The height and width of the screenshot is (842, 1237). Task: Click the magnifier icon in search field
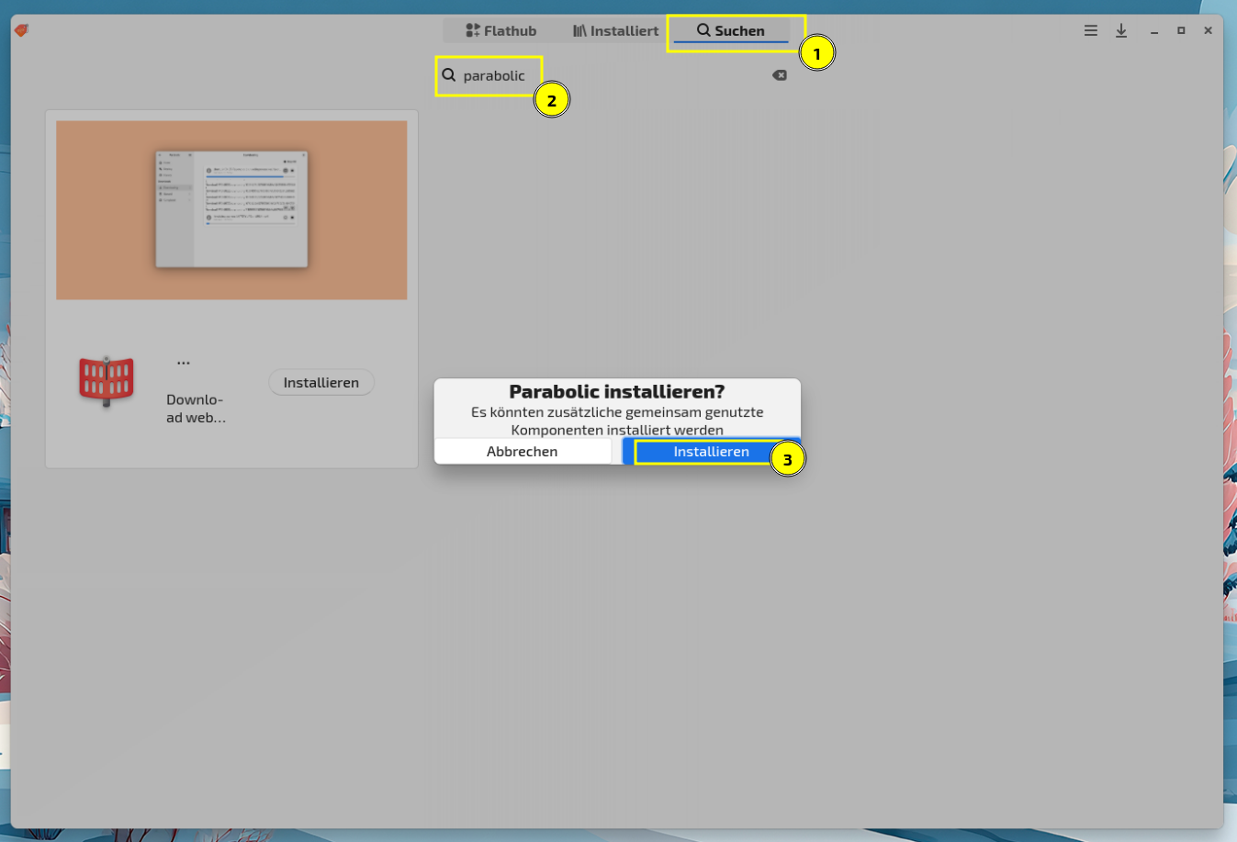448,75
